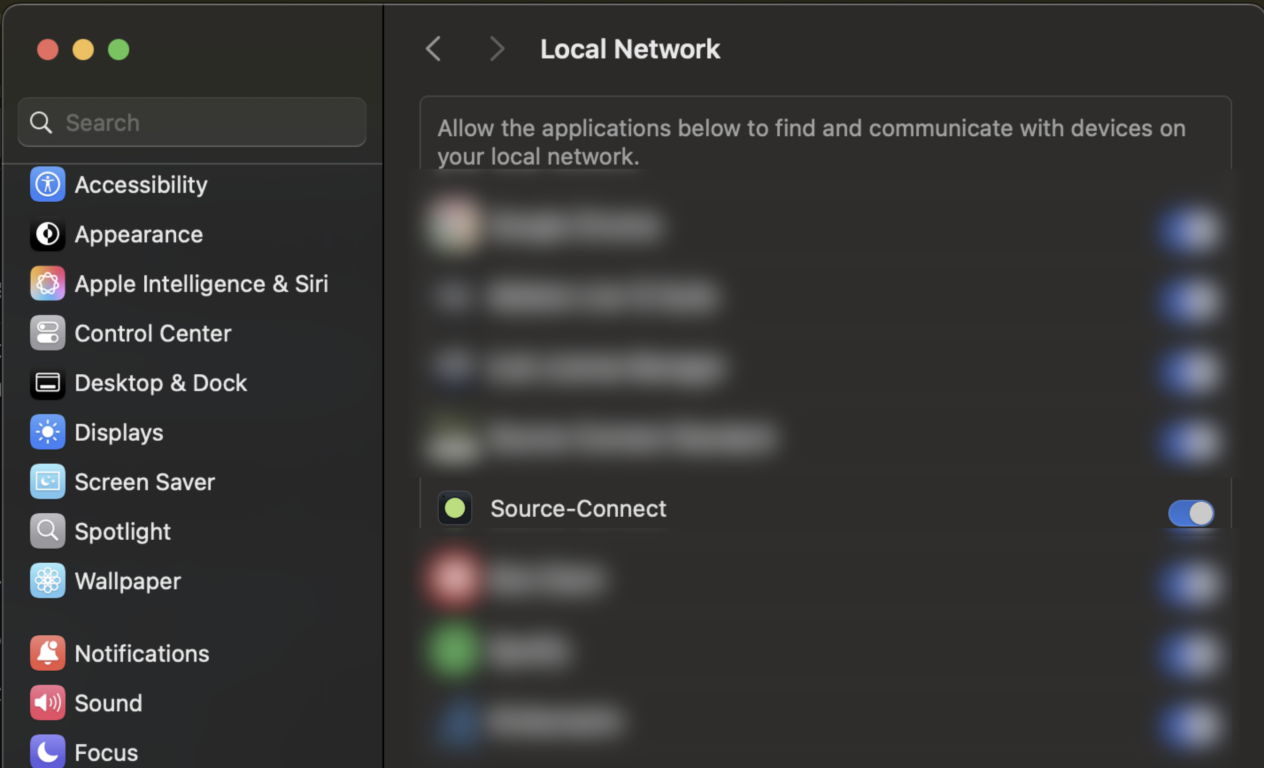Screen dimensions: 1264x768
Task: Click the Source-Connect row label
Action: [x=578, y=509]
